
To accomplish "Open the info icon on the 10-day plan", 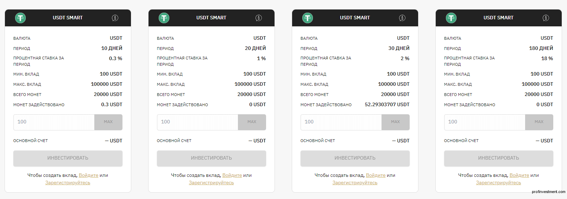I will [115, 18].
